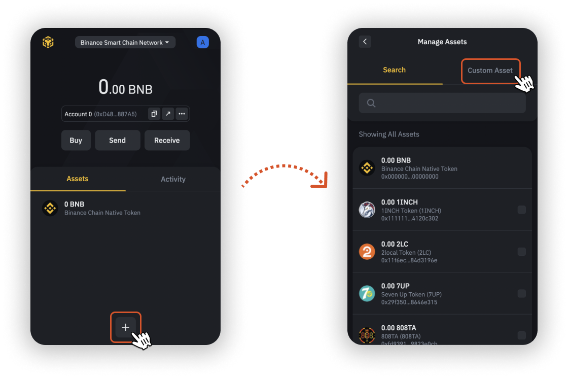
Task: Click the Send button
Action: [x=117, y=140]
